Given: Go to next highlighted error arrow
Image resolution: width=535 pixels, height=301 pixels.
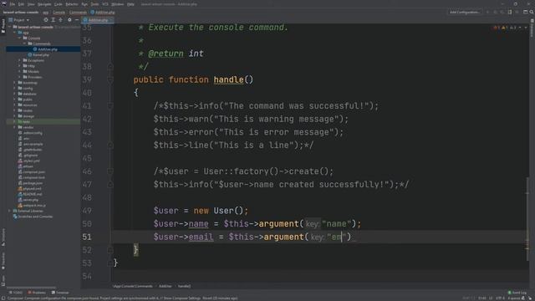Looking at the screenshot, I should [x=526, y=28].
